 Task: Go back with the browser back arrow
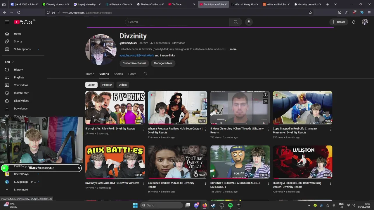5,13
